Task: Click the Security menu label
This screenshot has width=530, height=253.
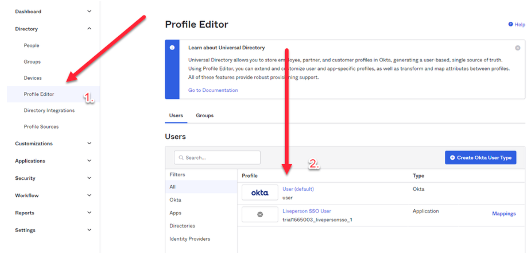Action: tap(25, 178)
